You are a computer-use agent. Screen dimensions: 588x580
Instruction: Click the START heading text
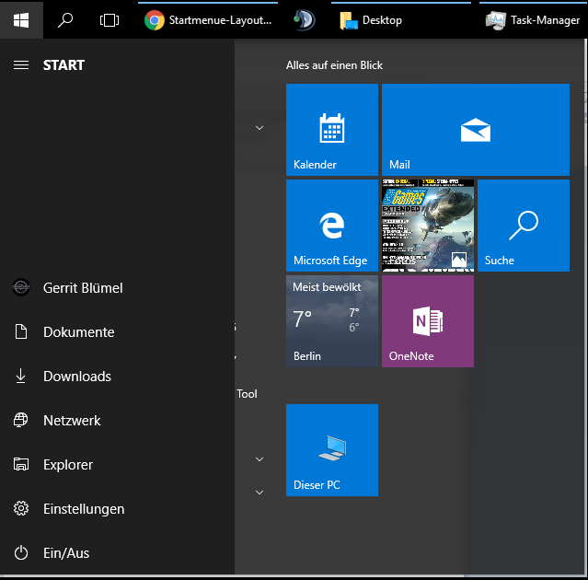63,65
